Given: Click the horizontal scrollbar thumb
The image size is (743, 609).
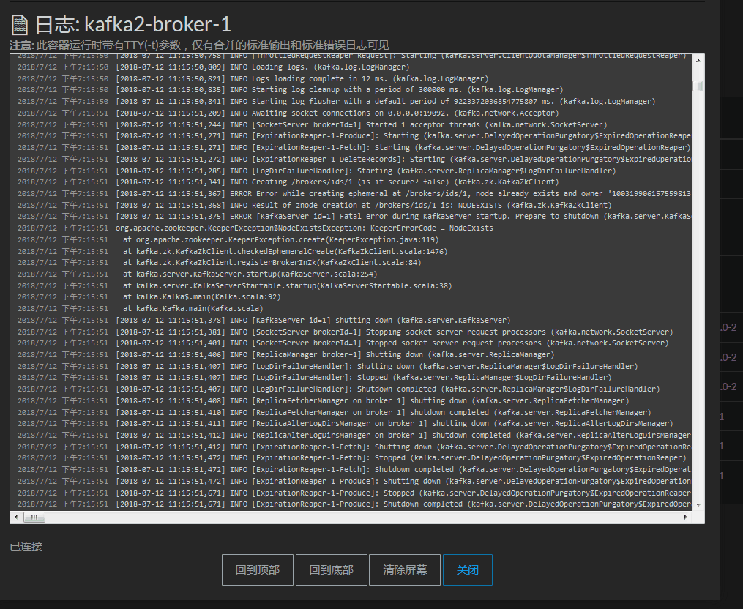Looking at the screenshot, I should tap(34, 517).
